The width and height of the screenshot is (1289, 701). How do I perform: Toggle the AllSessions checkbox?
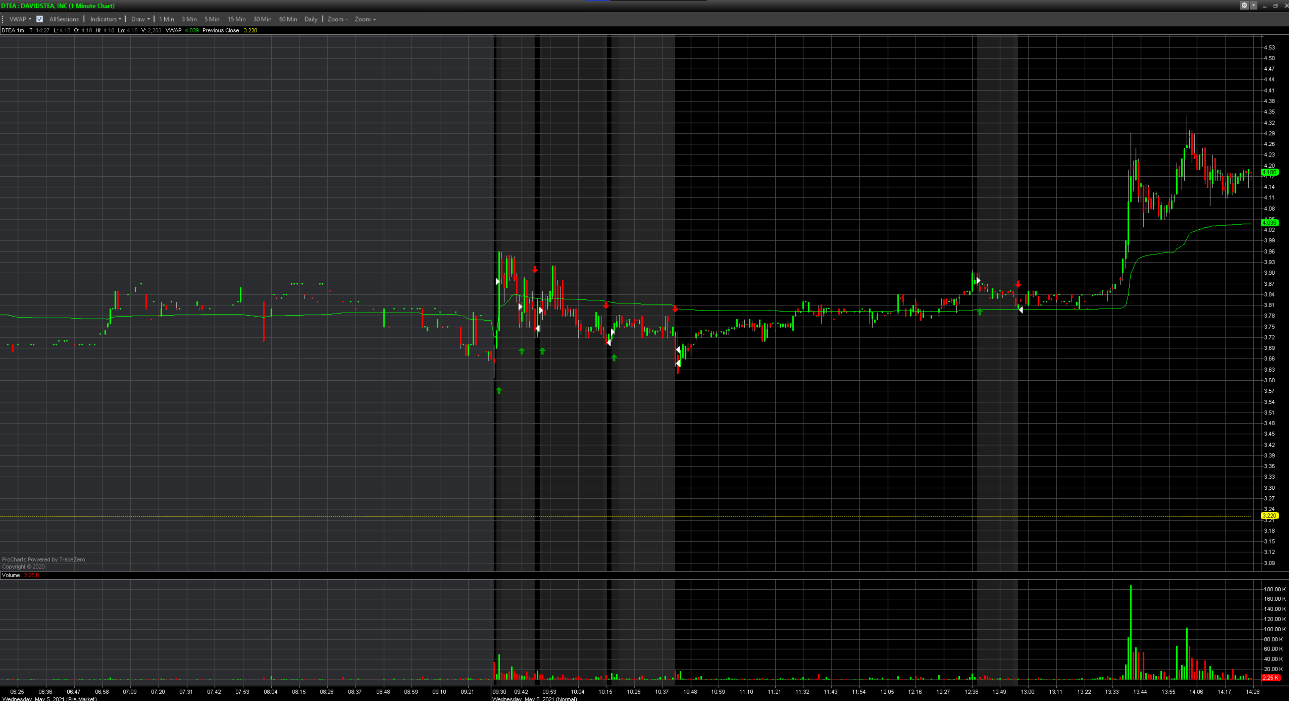(x=39, y=19)
